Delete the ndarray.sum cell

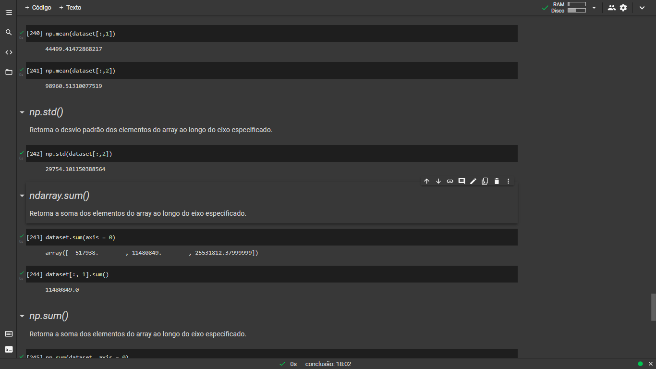tap(497, 181)
